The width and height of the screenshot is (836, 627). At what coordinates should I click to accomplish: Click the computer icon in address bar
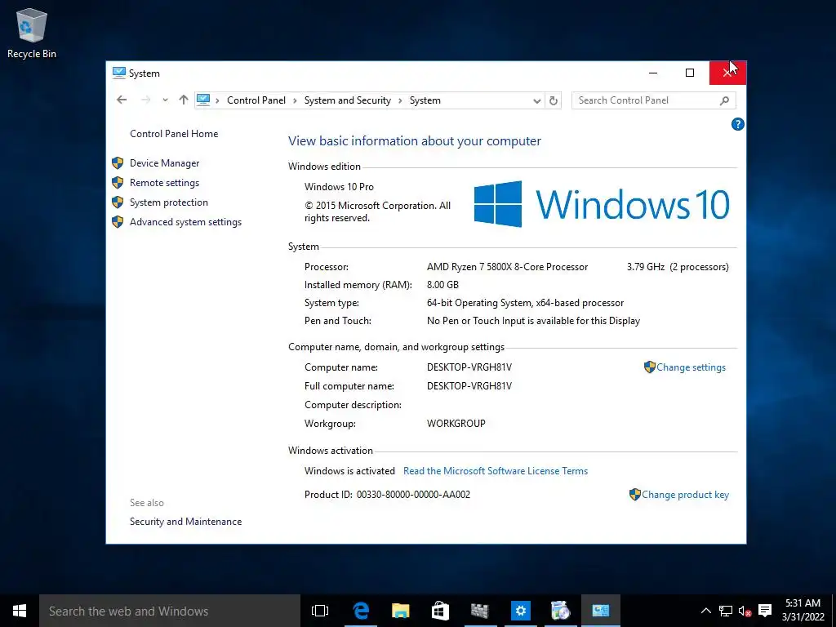[203, 100]
